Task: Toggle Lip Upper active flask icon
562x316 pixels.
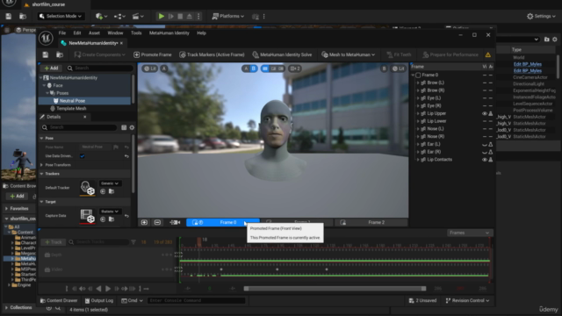Action: [x=491, y=113]
